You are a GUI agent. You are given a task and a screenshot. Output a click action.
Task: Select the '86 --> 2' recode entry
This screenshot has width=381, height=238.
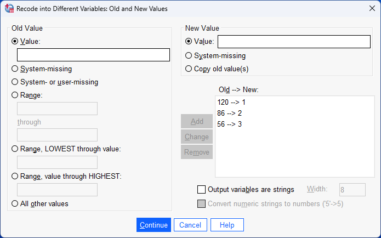[x=229, y=113]
